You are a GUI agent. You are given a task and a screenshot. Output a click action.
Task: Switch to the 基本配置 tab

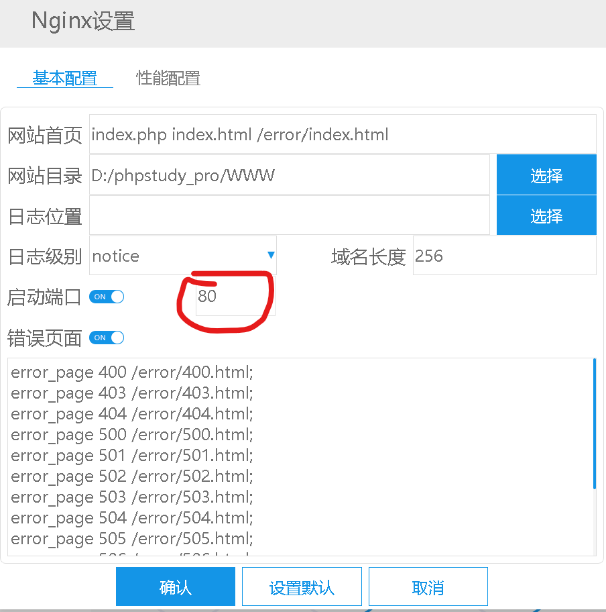[65, 78]
